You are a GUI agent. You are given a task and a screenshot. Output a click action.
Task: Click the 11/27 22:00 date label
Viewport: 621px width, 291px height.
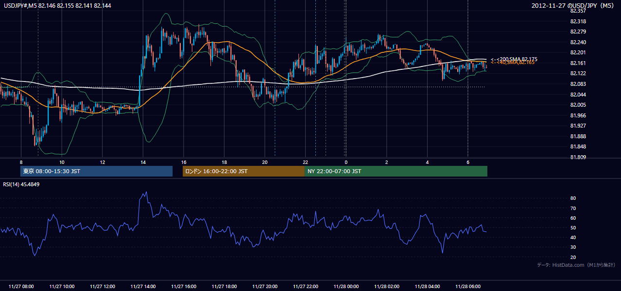pyautogui.click(x=305, y=287)
